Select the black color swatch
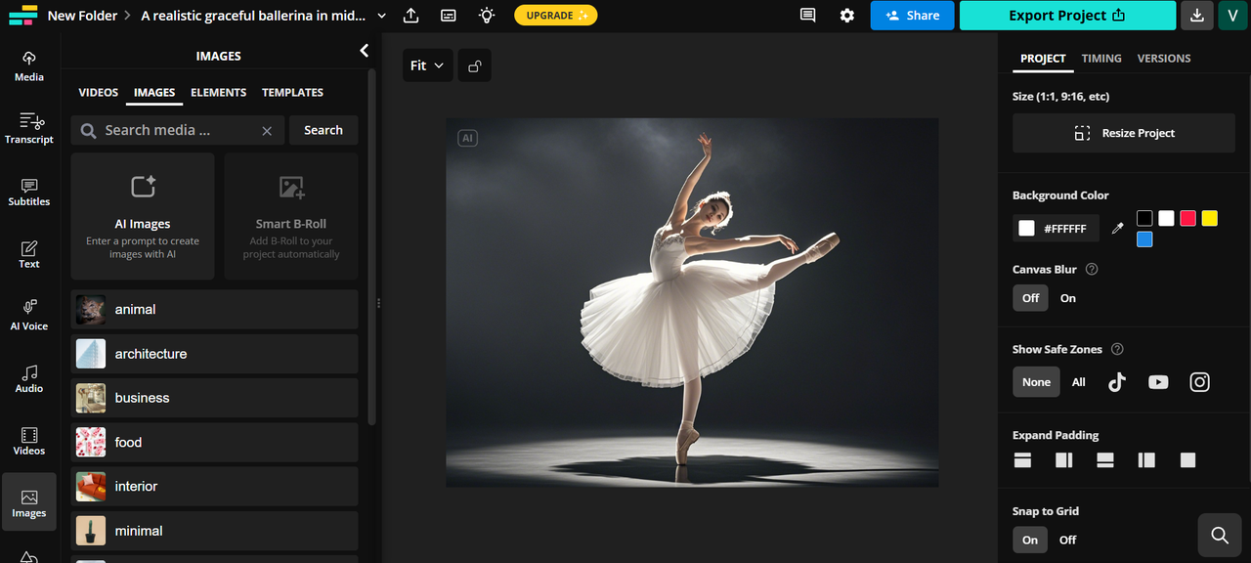Screen dimensions: 1251x563 click(x=1144, y=218)
